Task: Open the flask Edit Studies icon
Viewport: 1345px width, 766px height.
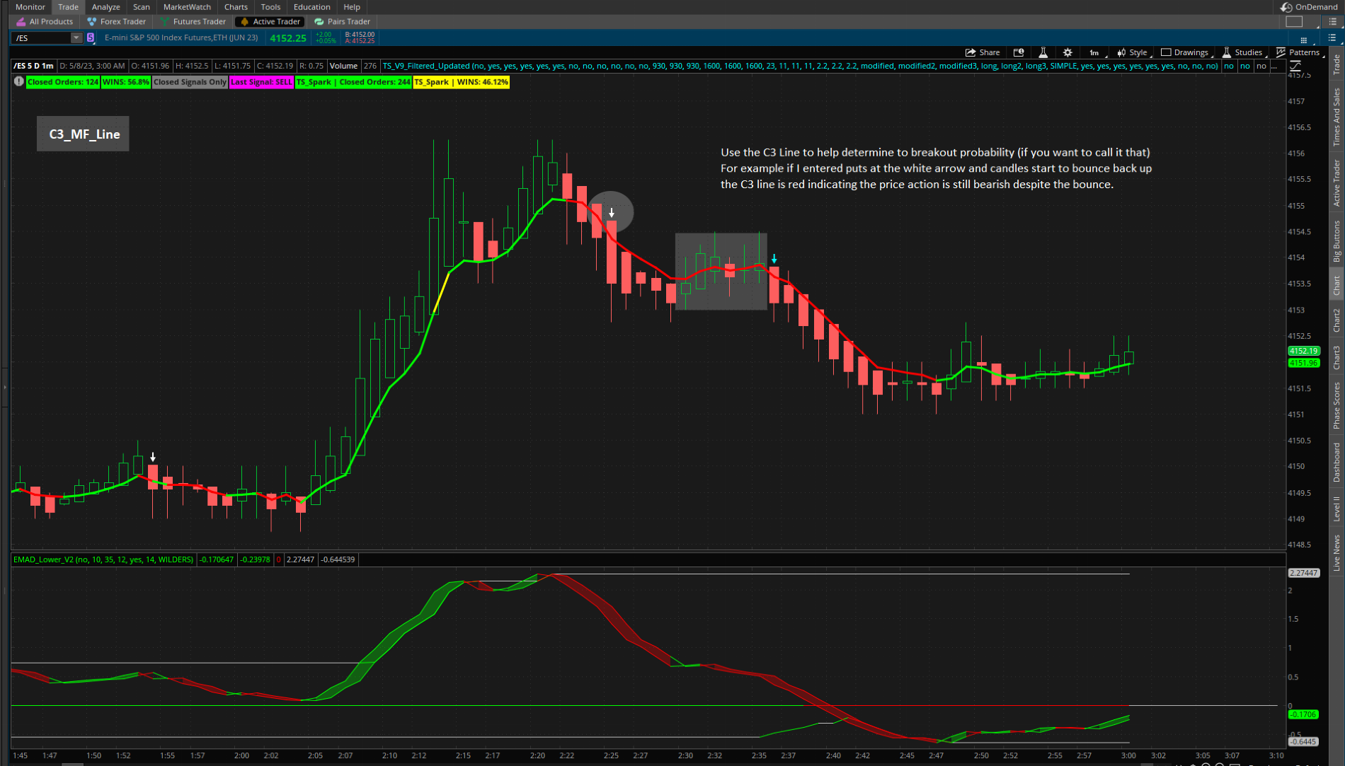Action: (x=1043, y=52)
